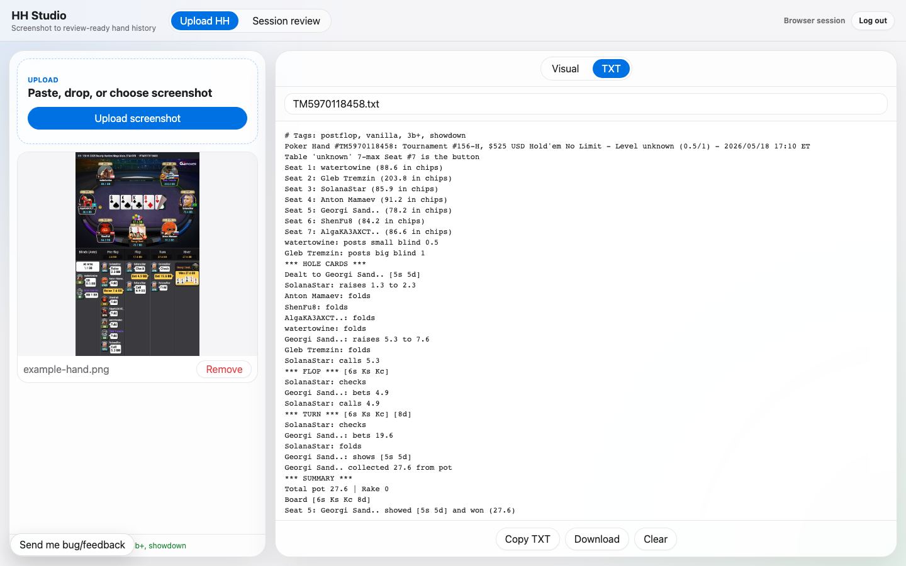Click the Browser session label
Viewport: 906px width, 566px height.
click(814, 21)
